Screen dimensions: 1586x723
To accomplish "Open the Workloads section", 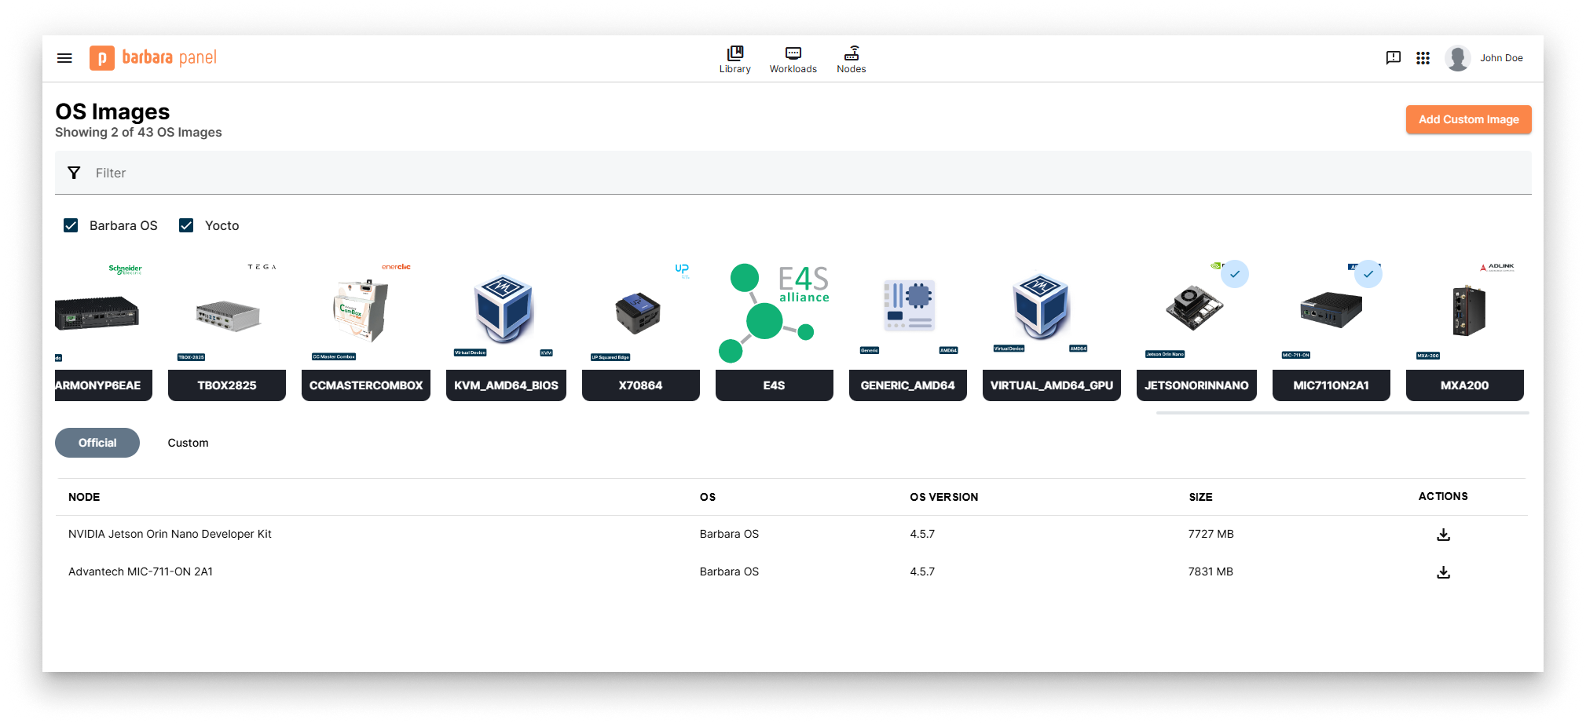I will coord(793,59).
